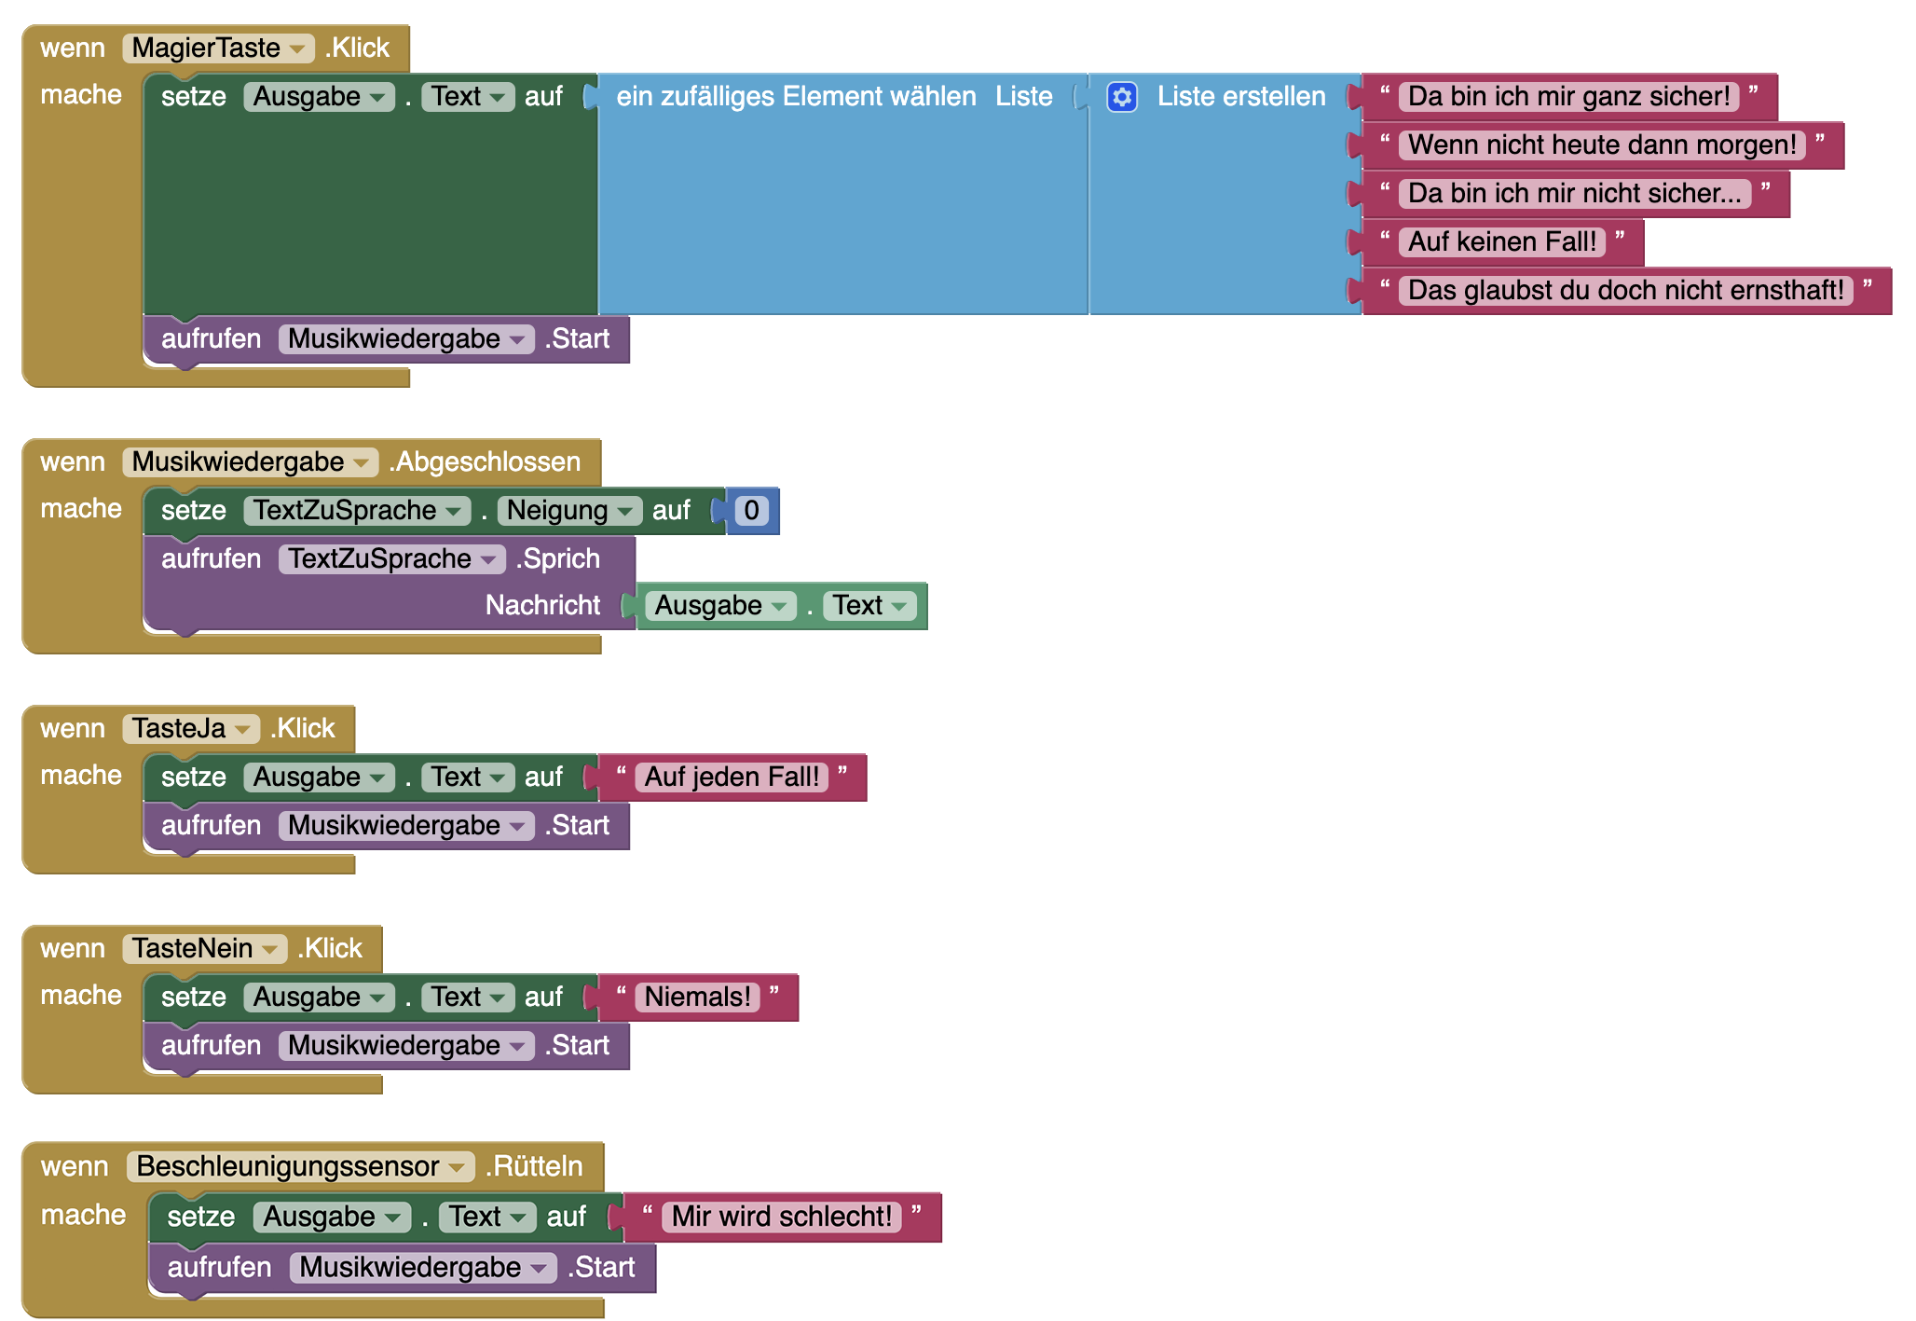Screen dimensions: 1916x1321
Task: Edit the text string "Niemals!"
Action: coord(697,998)
